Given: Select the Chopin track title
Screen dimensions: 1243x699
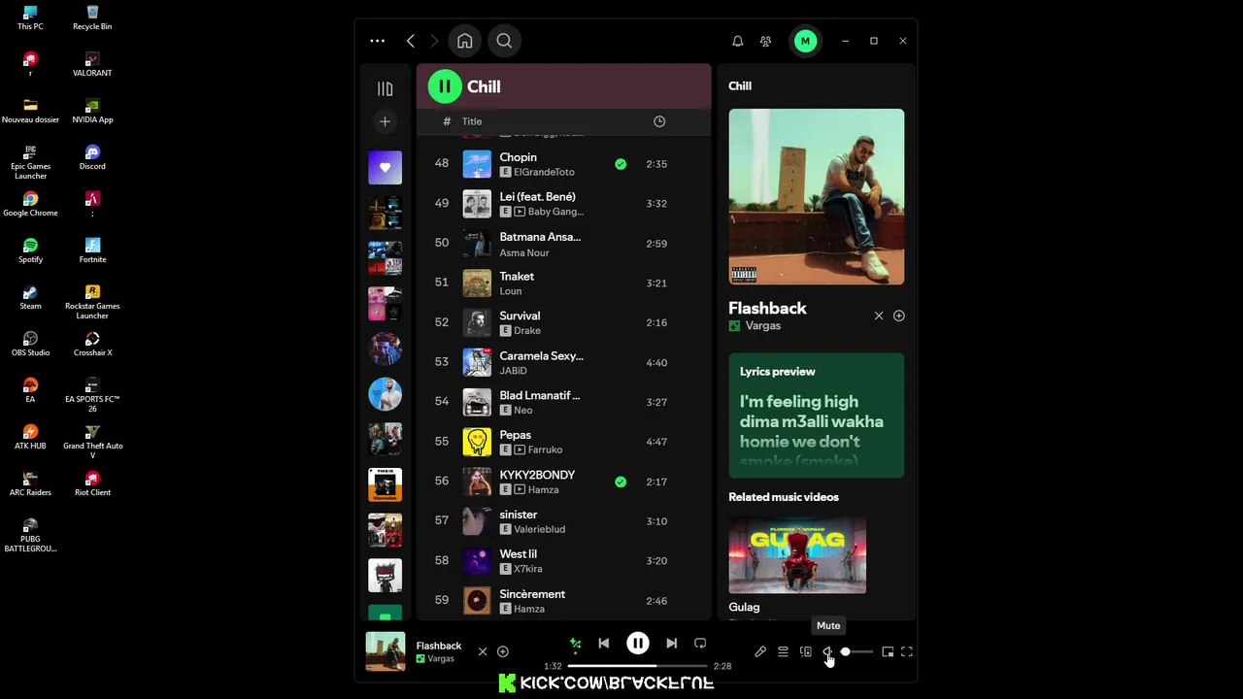Looking at the screenshot, I should point(518,157).
